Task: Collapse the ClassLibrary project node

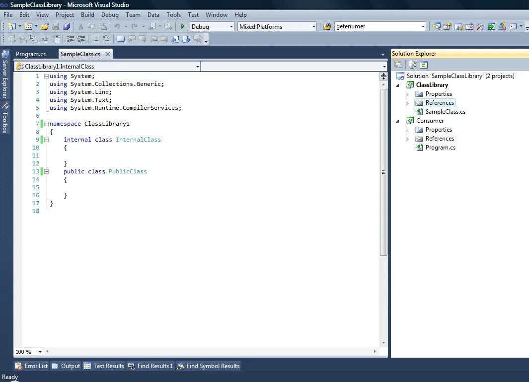Action: point(397,85)
